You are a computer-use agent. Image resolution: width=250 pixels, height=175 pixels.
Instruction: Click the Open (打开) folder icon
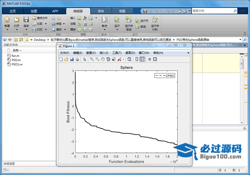pyautogui.click(x=16, y=20)
